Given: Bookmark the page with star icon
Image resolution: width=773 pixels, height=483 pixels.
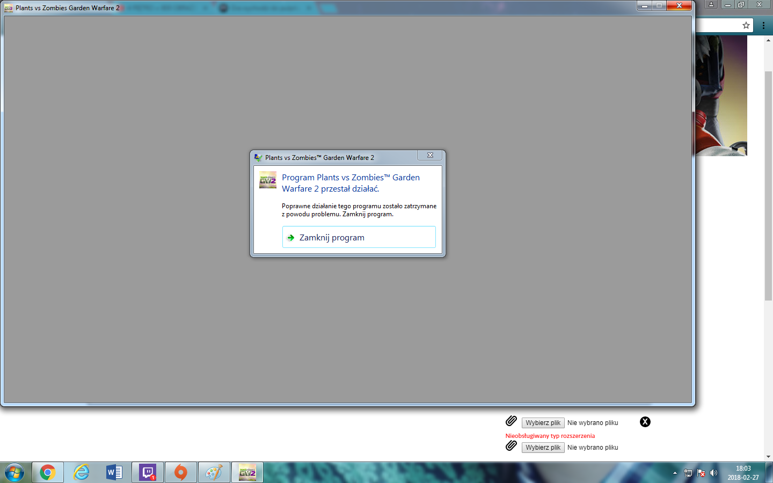Looking at the screenshot, I should [746, 25].
